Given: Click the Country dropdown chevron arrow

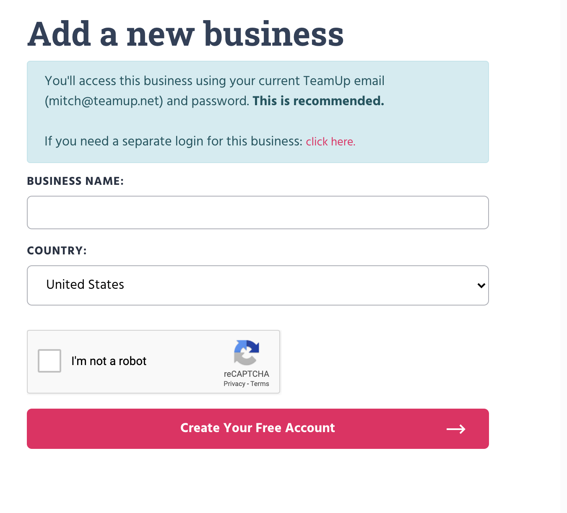Looking at the screenshot, I should click(x=481, y=285).
